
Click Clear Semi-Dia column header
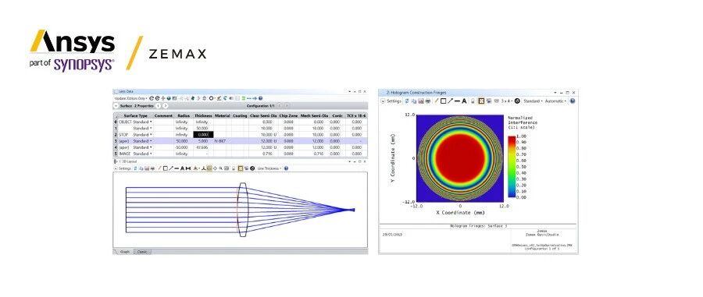click(263, 116)
